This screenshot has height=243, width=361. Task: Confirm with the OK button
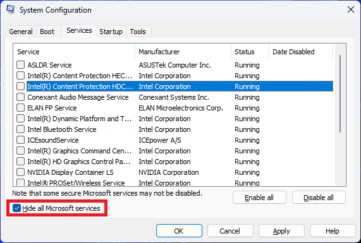[x=179, y=231]
